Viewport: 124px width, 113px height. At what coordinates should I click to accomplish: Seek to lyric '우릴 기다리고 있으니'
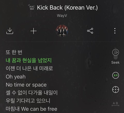coord(28,101)
